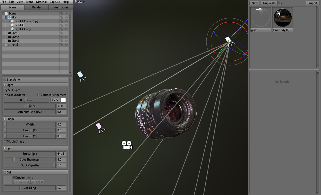Switch to the Render tab

pyautogui.click(x=37, y=7)
